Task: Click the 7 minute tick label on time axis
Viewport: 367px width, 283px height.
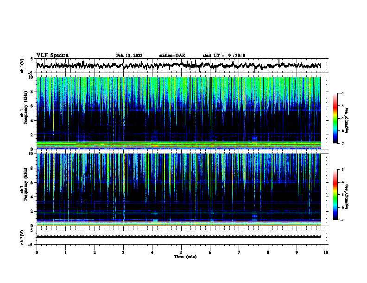Action: click(x=239, y=252)
